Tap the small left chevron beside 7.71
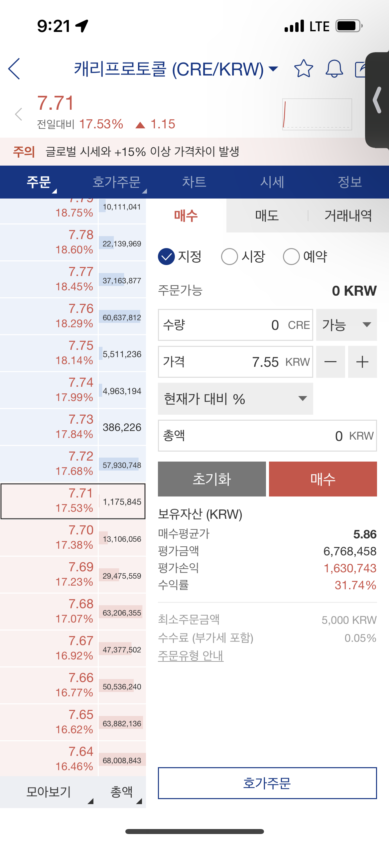 click(19, 114)
